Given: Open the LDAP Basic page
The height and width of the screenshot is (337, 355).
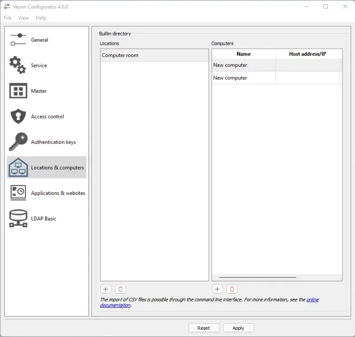Looking at the screenshot, I should 43,219.
